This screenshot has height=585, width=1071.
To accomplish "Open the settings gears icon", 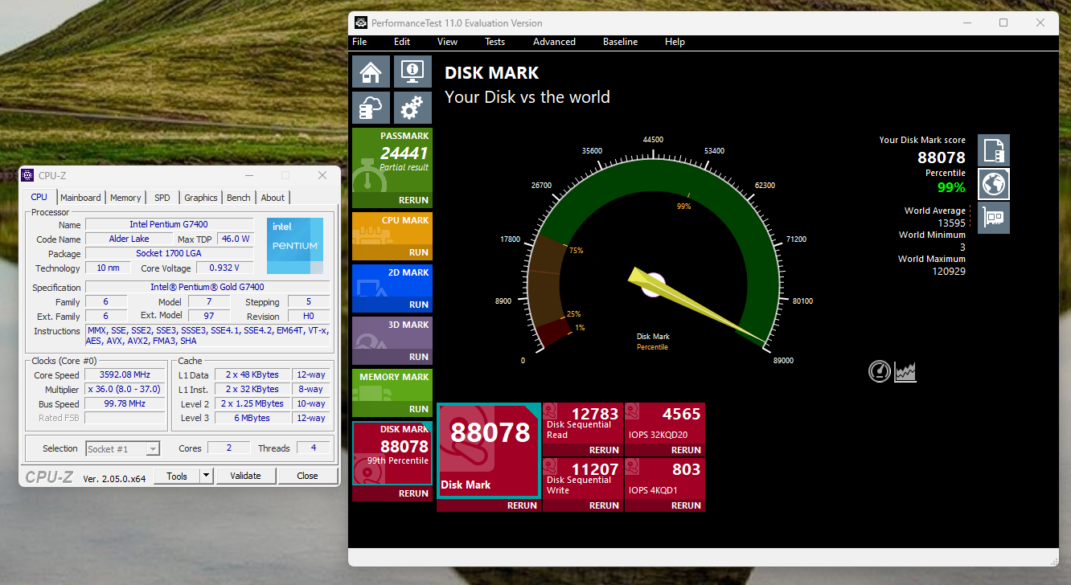I will (x=412, y=107).
